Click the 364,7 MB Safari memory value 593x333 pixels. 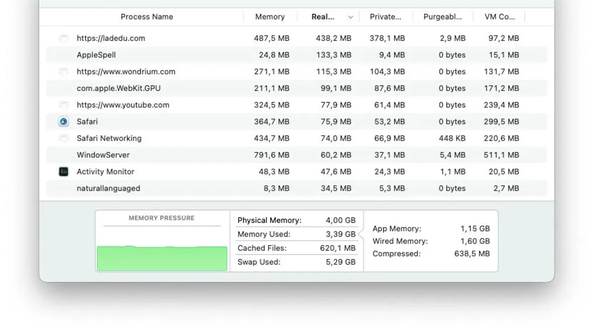pyautogui.click(x=272, y=121)
